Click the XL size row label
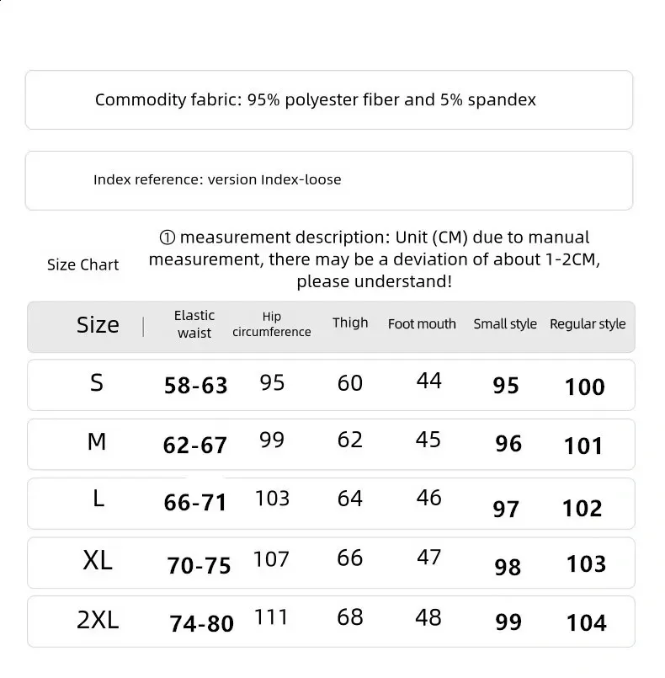The width and height of the screenshot is (665, 678). click(98, 560)
